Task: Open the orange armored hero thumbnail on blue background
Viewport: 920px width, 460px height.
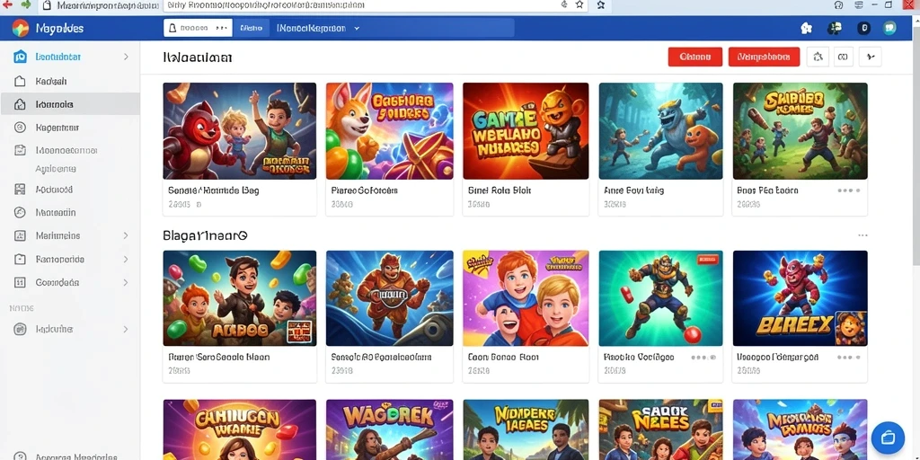Action: 390,298
